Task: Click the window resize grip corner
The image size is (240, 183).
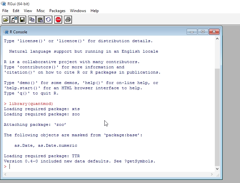Action: pos(218,175)
